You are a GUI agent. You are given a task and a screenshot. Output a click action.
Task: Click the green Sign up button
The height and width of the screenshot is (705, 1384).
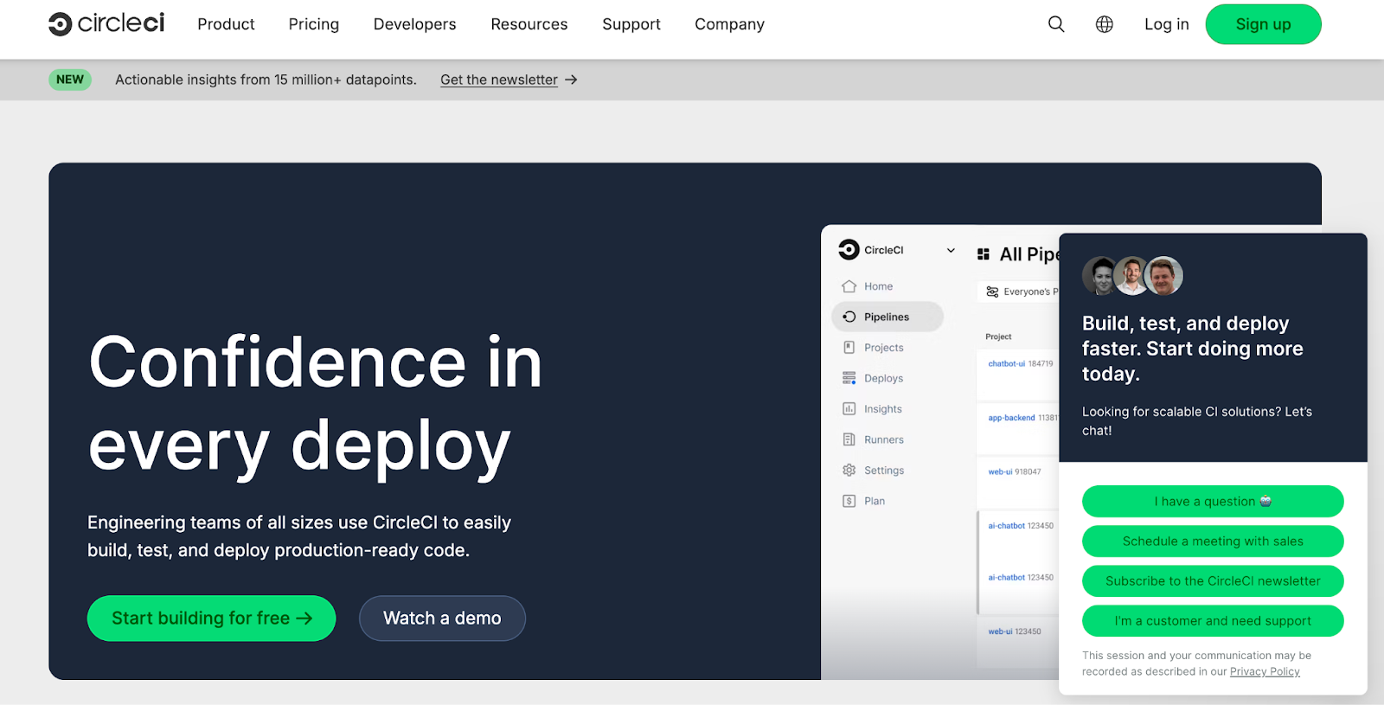(x=1263, y=24)
